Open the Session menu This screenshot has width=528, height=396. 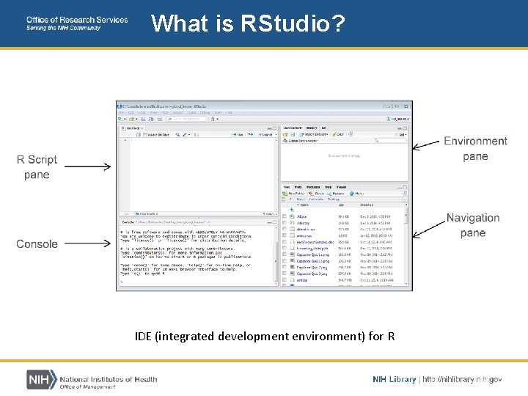pyautogui.click(x=177, y=112)
